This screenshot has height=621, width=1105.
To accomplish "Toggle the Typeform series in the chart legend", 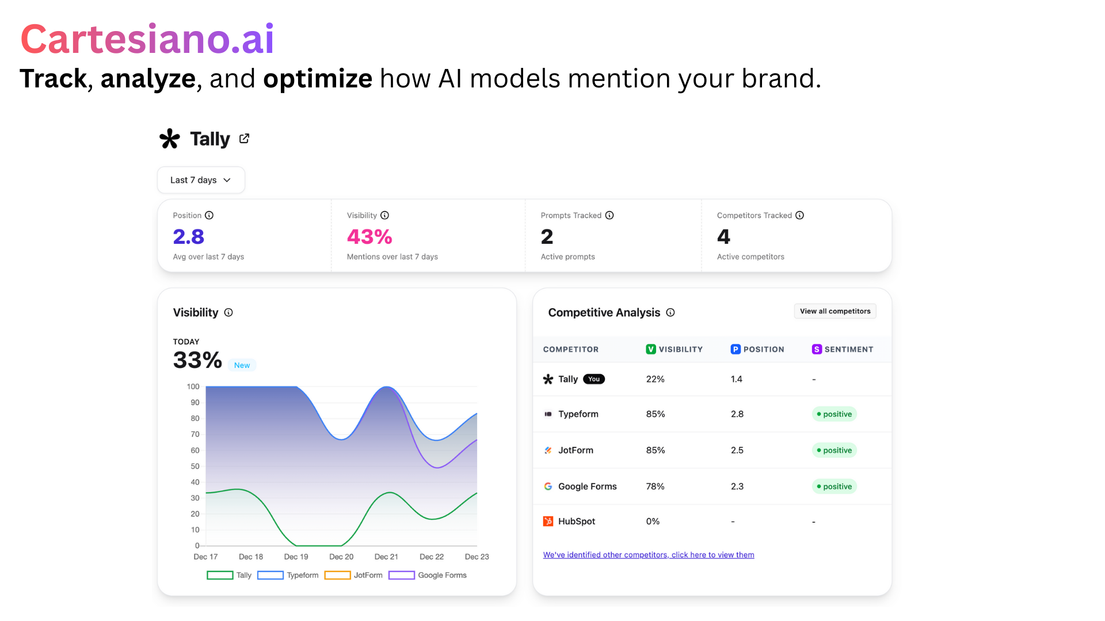I will click(288, 575).
